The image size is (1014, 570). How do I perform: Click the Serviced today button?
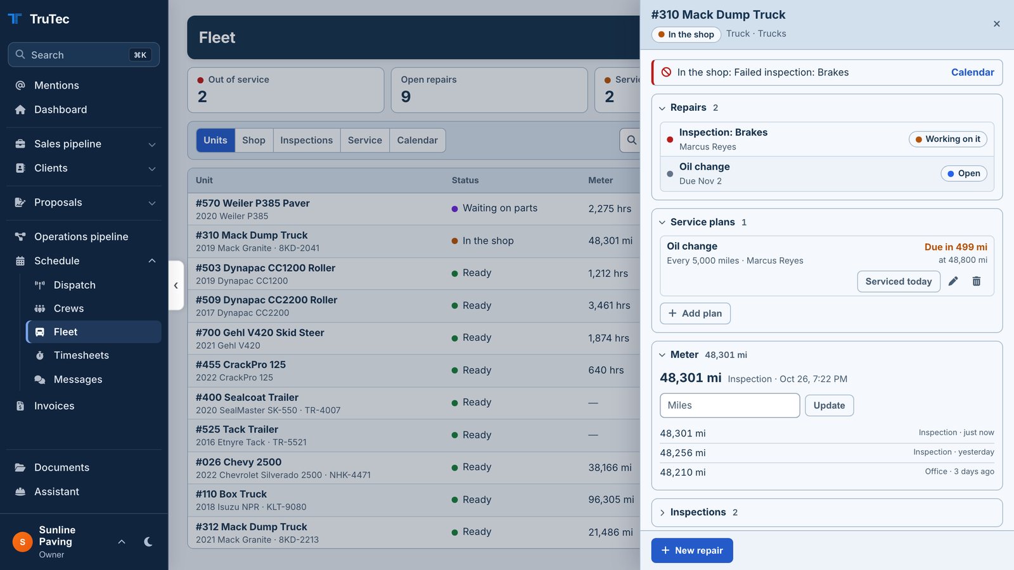(x=899, y=281)
